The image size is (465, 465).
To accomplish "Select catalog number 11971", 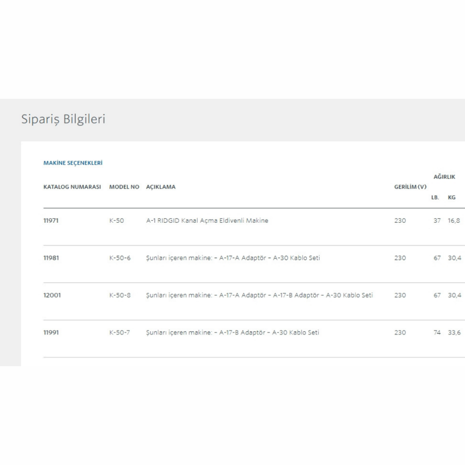I will tap(51, 221).
